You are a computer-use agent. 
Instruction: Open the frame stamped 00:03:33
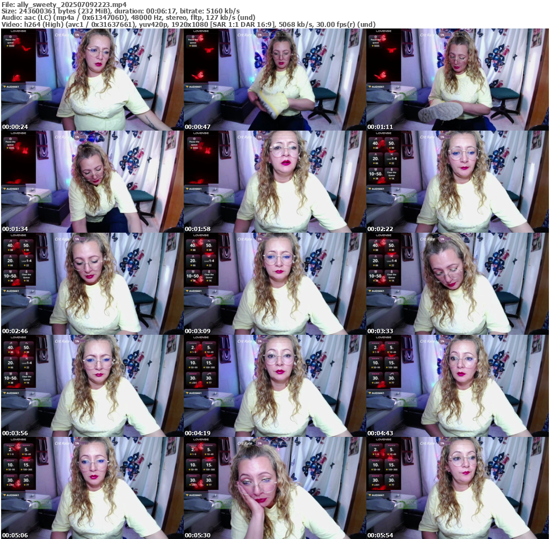[457, 284]
